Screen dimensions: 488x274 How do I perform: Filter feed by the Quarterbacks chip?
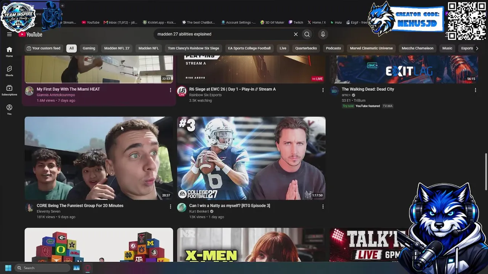click(x=306, y=48)
